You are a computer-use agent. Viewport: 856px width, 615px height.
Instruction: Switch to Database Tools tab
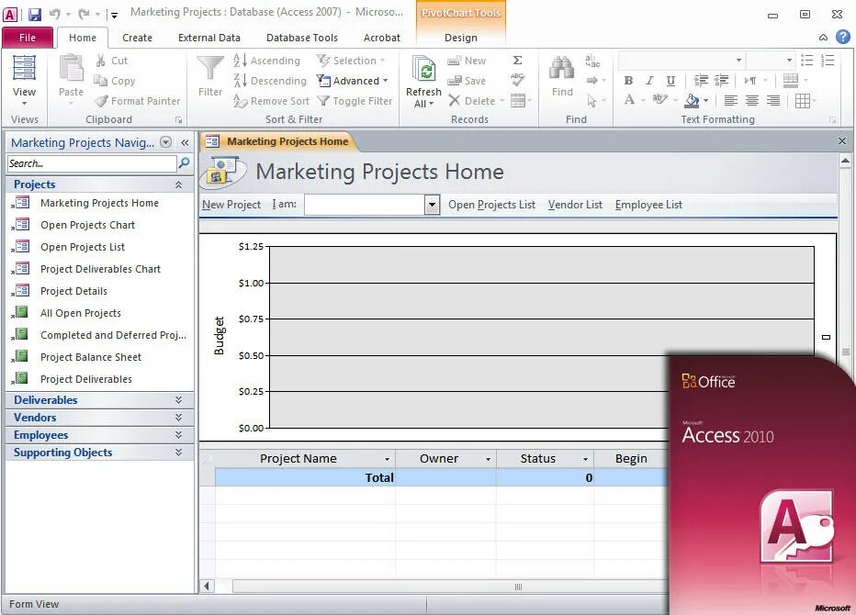[302, 38]
